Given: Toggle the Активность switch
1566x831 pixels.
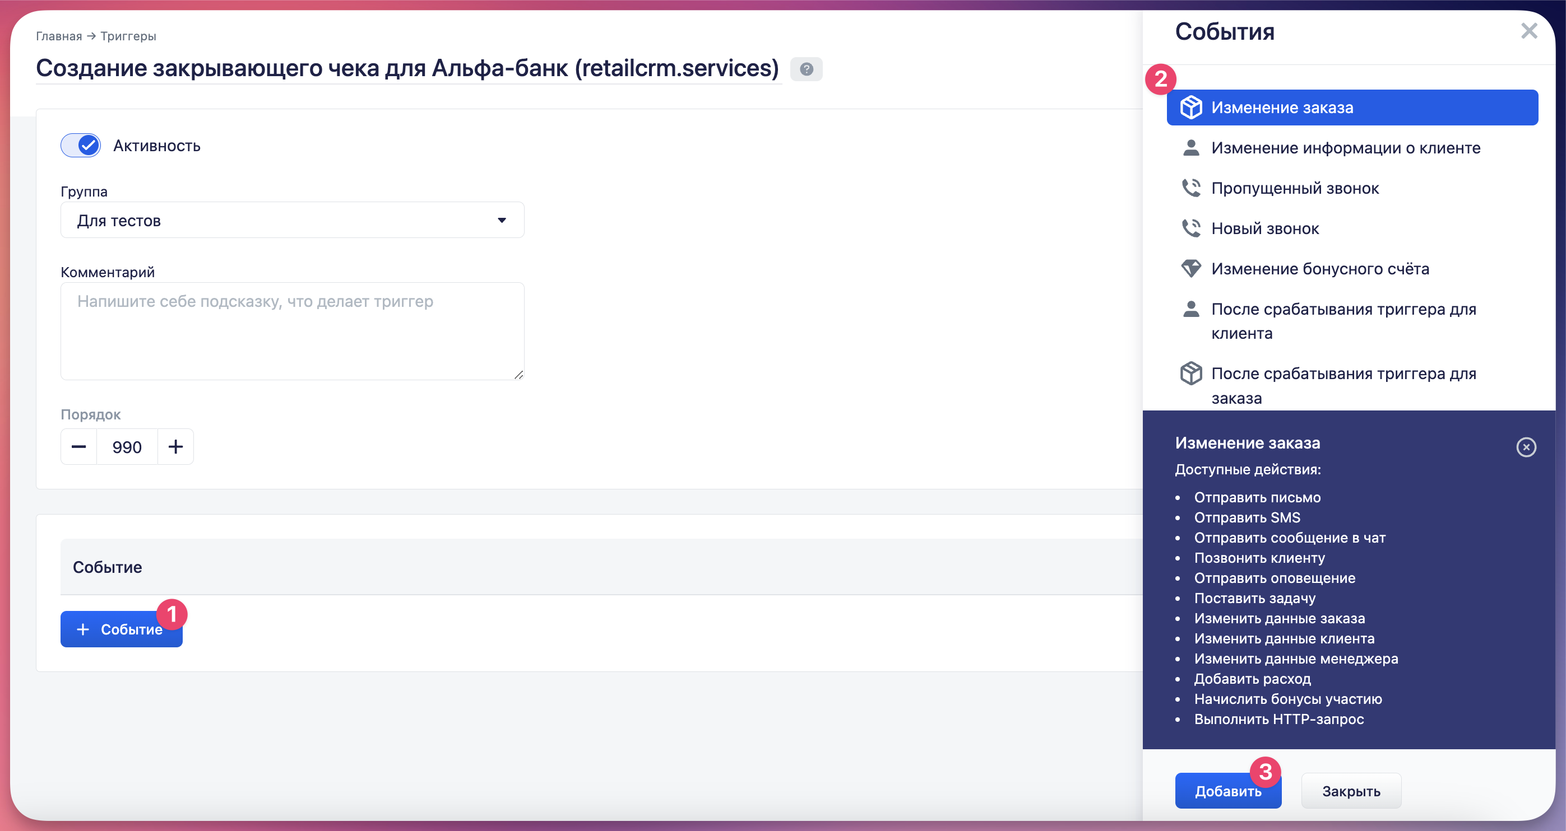Looking at the screenshot, I should pos(81,145).
